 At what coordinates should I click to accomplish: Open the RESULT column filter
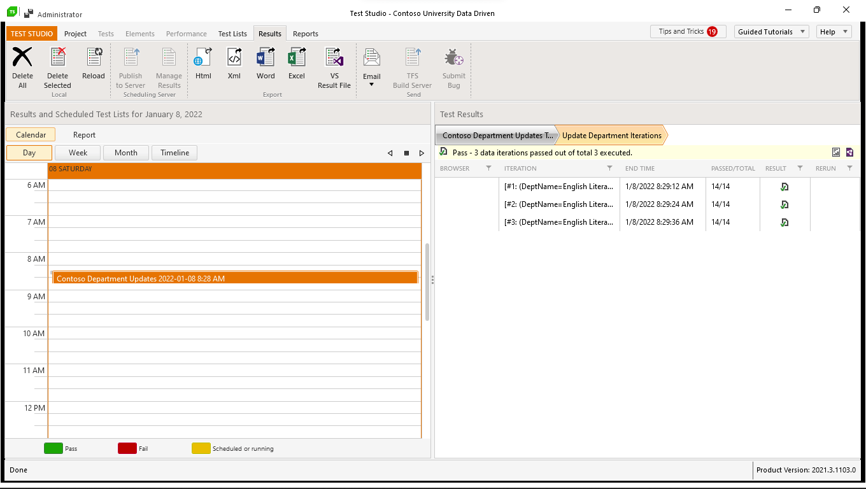(800, 168)
